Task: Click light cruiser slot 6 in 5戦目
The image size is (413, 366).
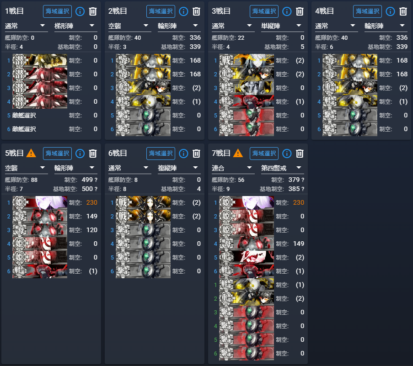Action: click(x=40, y=271)
